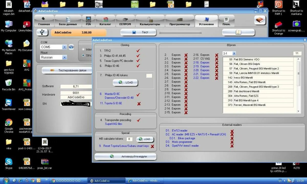Viewport: 307px width, 184px height.
Task: Click the Moric programmer link
Action: click(182, 142)
